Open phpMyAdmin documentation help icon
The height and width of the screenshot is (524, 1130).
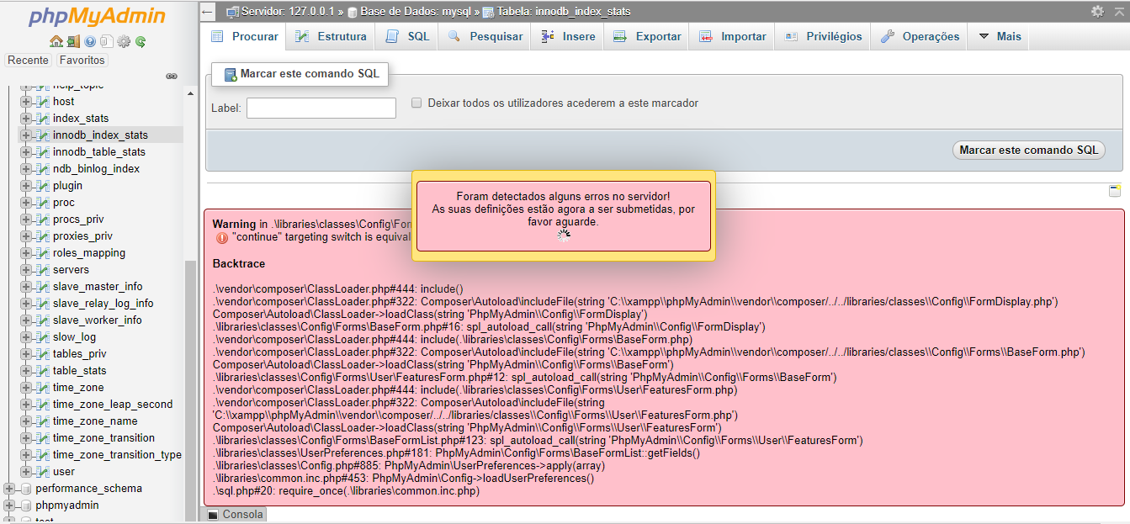(x=90, y=41)
